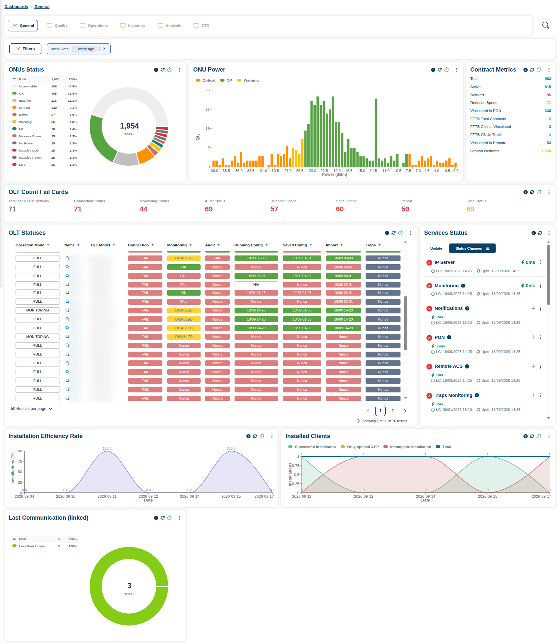560x644 pixels.
Task: Remove the Initial Data filter chip
Action: tap(104, 49)
